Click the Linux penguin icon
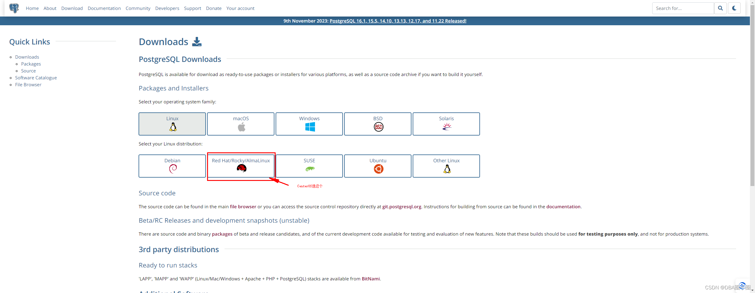755x293 pixels. 173,127
